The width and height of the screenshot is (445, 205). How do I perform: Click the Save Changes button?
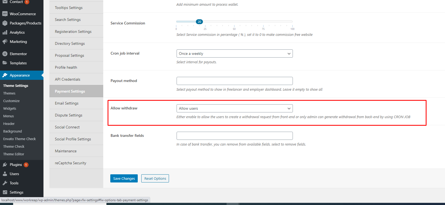tap(124, 178)
